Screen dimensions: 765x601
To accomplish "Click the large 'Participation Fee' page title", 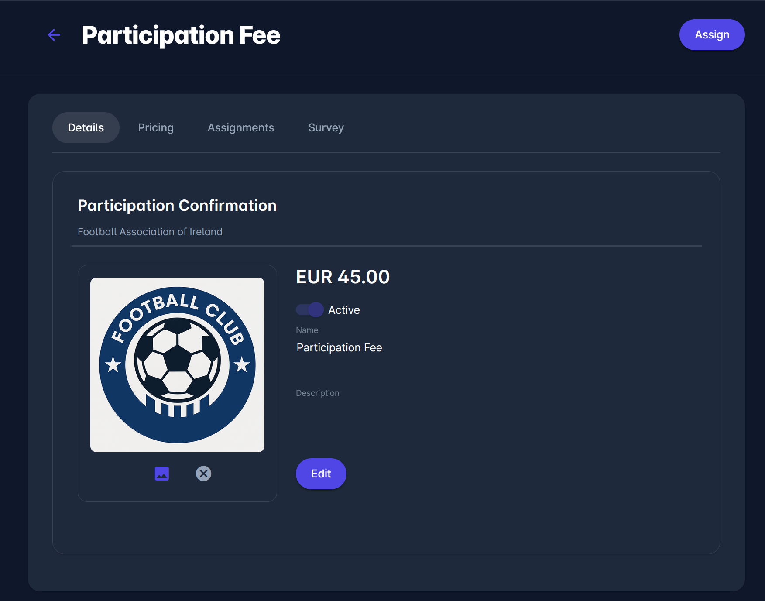I will pyautogui.click(x=181, y=35).
